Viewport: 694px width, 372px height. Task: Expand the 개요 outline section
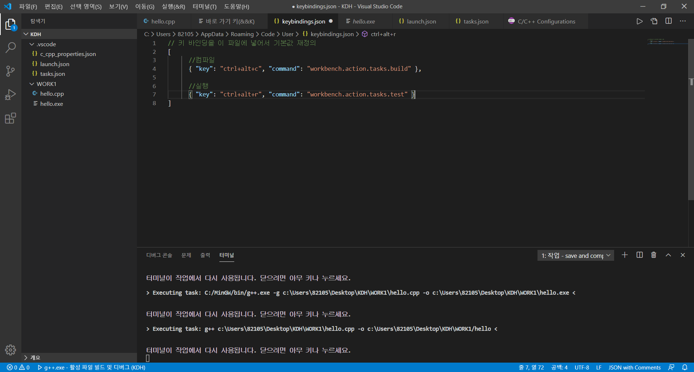click(79, 358)
